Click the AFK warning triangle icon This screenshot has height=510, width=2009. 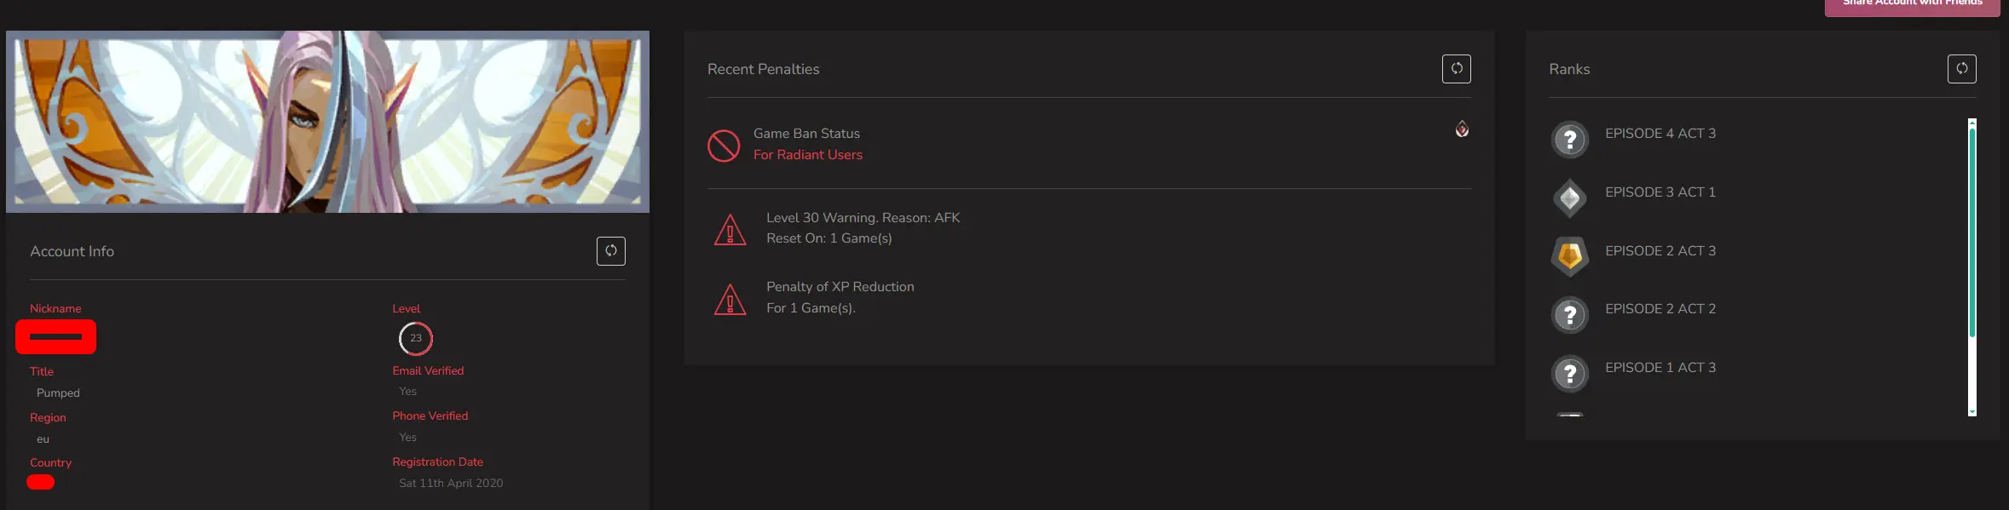pos(730,230)
